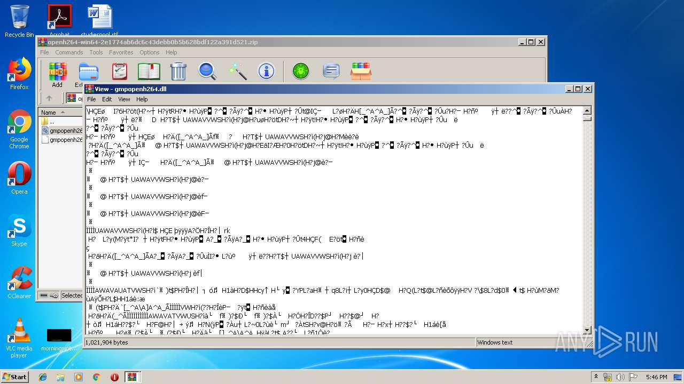Sort files by the Name column header
Viewport: 684px width, 384px height.
[x=60, y=113]
